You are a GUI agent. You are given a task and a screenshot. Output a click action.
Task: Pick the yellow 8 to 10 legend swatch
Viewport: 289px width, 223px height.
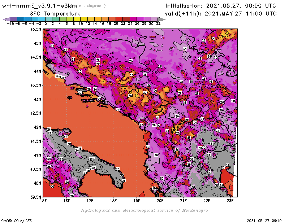click(x=77, y=19)
